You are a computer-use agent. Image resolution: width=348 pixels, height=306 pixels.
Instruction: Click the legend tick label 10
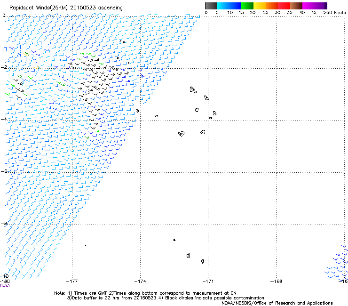tap(230, 13)
